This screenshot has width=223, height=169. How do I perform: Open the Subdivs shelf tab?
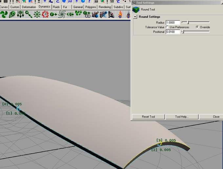tap(118, 7)
